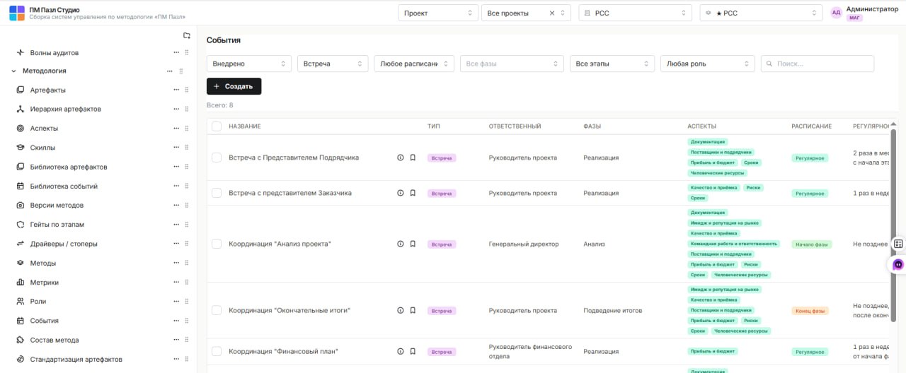
Task: Click bookmark icon for Координация "Окончательные итоги"
Action: [x=413, y=310]
